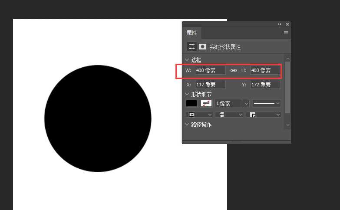The image size is (340, 210).
Task: Toggle the width-height link icon
Action: tap(233, 70)
